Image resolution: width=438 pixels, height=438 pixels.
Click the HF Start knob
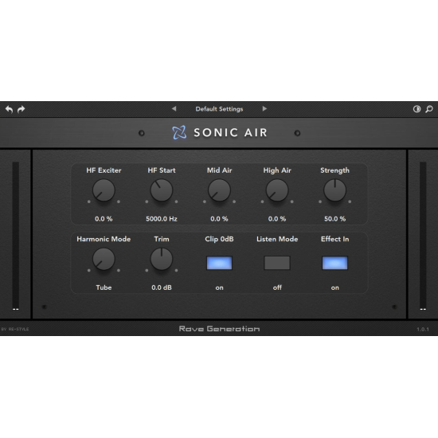(162, 190)
